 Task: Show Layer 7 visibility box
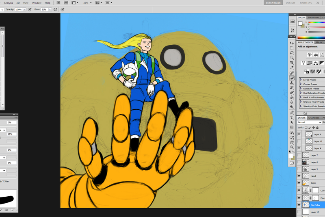299,155
